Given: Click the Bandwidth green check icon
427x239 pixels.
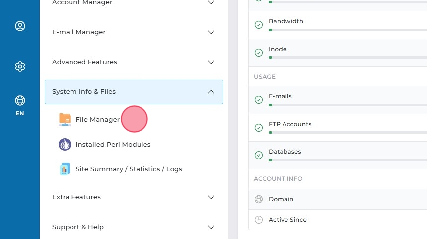Looking at the screenshot, I should coord(258,25).
